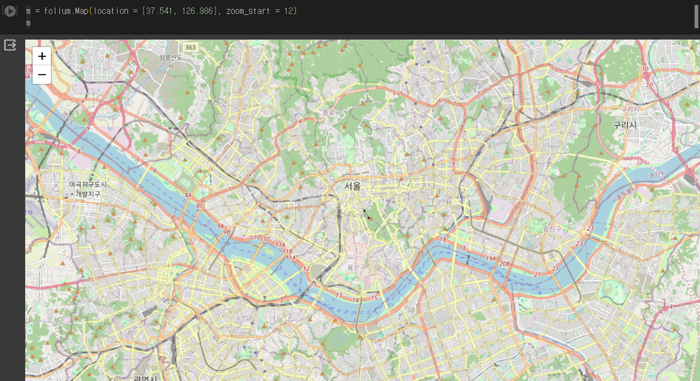Screen dimensions: 700x381
Task: Click the 8A junction label
Action: (188, 195)
